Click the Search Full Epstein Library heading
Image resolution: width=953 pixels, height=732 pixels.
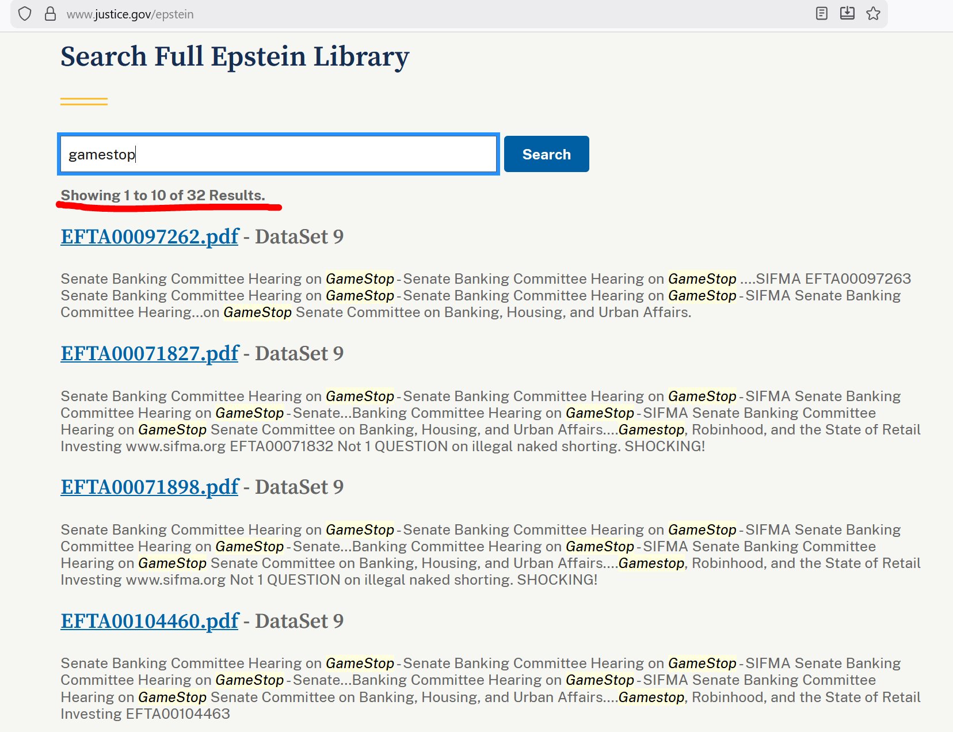tap(235, 56)
